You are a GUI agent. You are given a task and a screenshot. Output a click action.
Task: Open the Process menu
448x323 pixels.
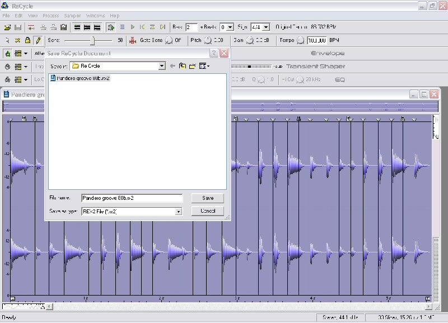click(x=50, y=16)
